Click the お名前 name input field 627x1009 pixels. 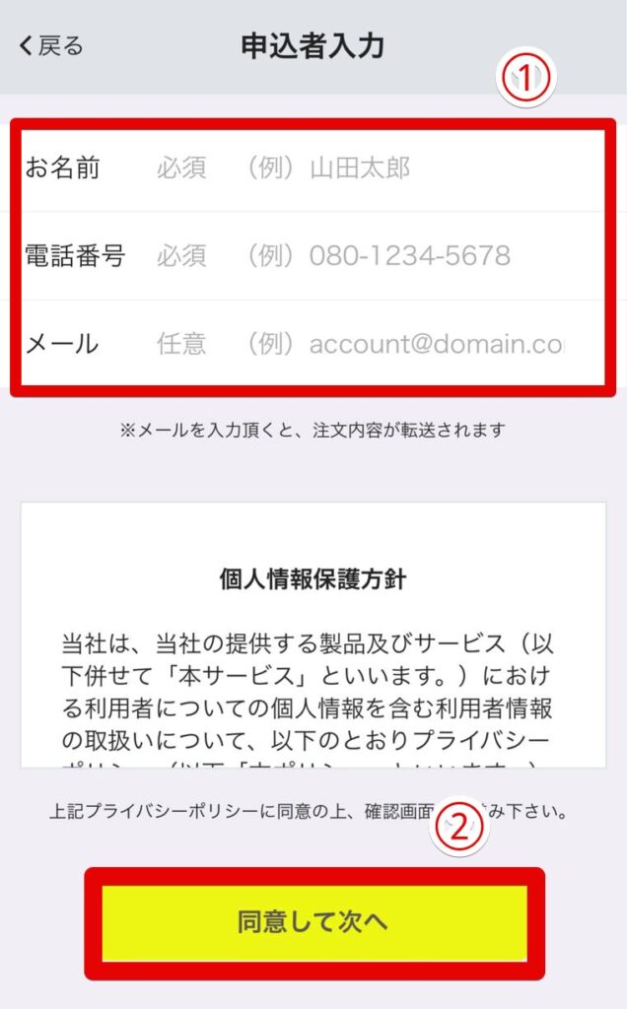pyautogui.click(x=313, y=168)
